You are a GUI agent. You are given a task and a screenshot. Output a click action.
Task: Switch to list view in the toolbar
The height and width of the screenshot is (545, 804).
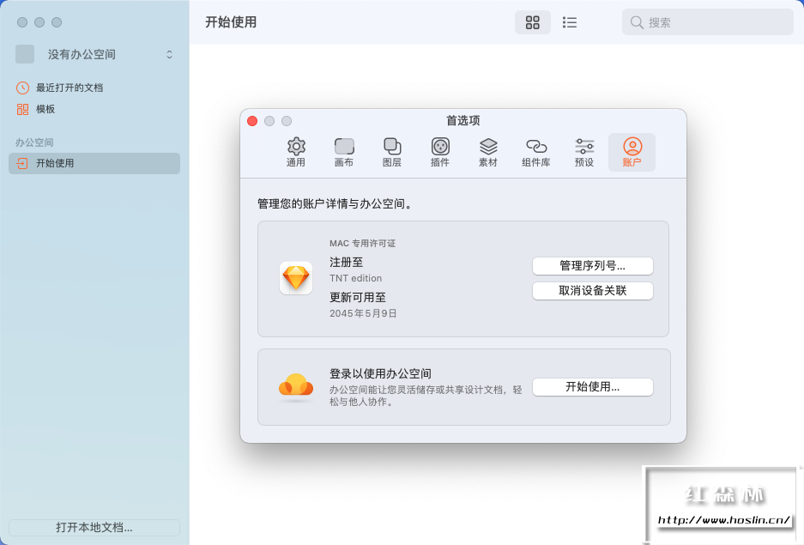(570, 22)
